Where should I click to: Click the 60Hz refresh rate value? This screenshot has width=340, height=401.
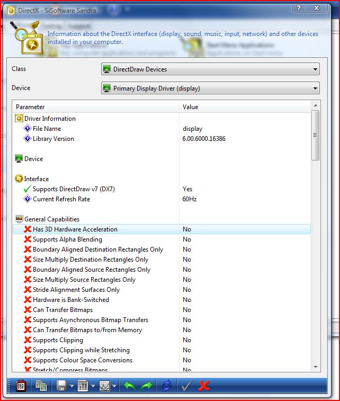pyautogui.click(x=190, y=199)
